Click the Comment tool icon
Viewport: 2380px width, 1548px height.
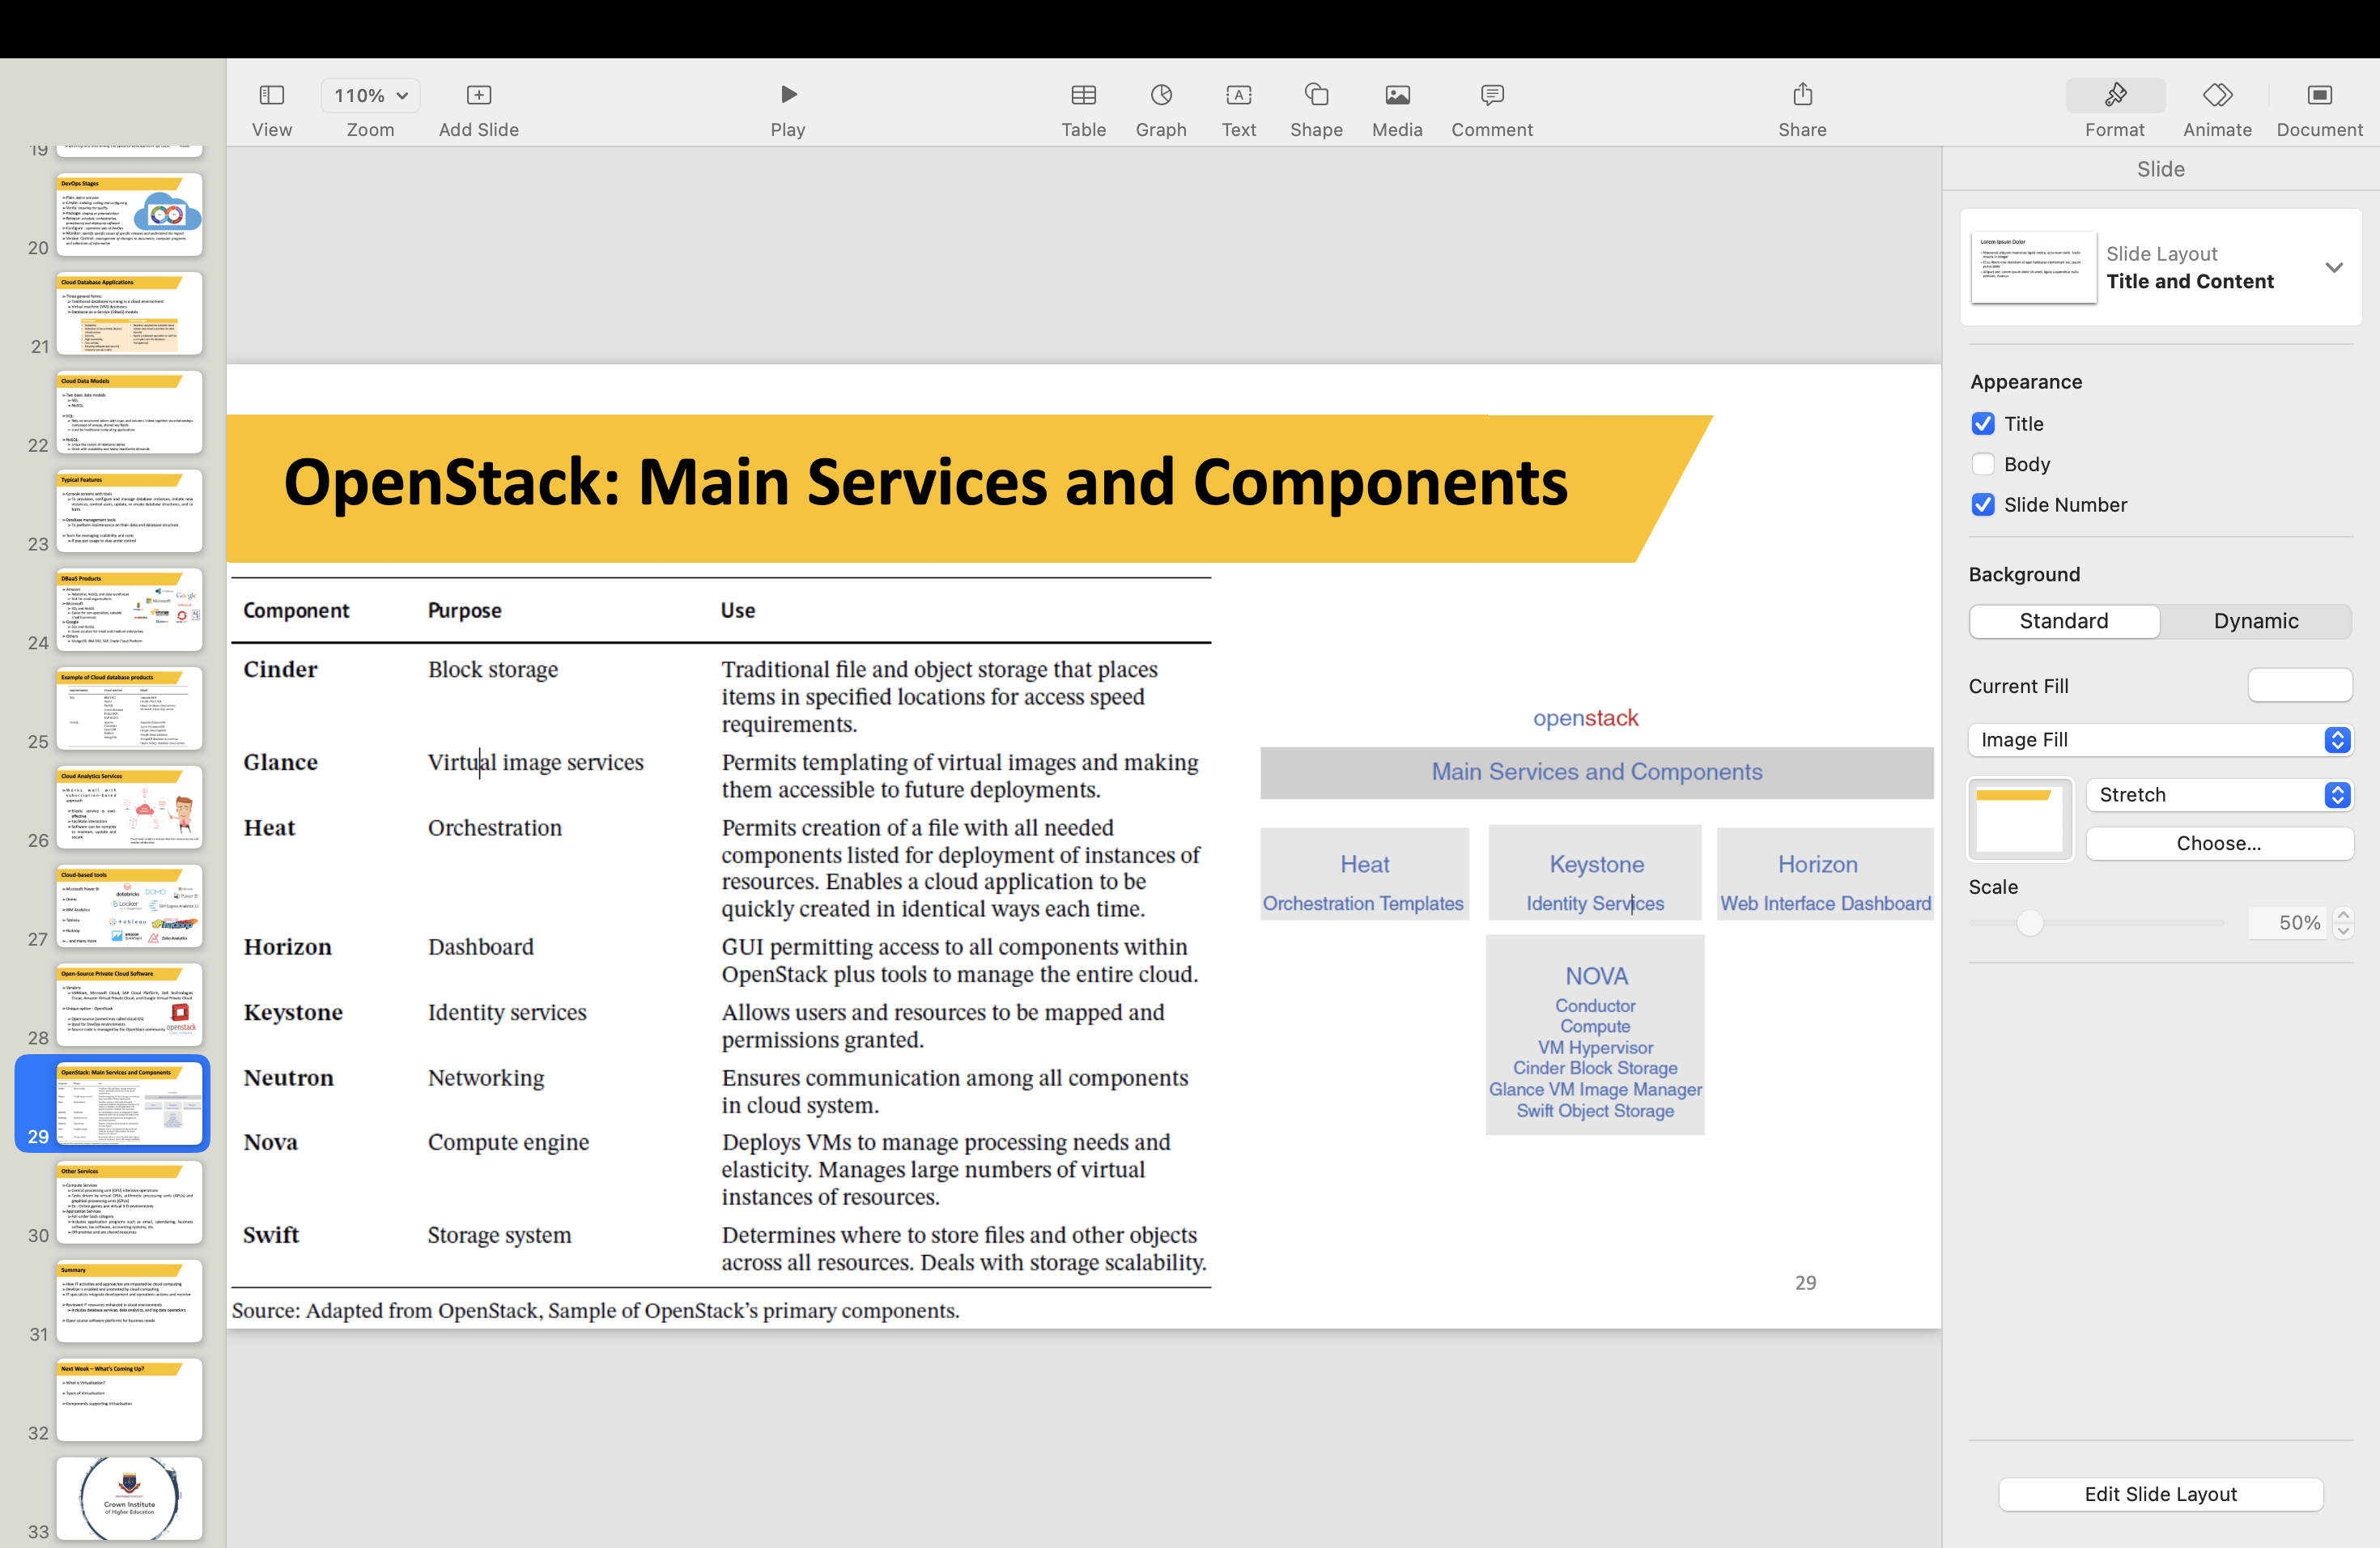coord(1490,96)
